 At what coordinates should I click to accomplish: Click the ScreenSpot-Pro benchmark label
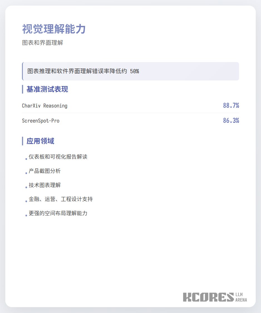click(x=40, y=121)
